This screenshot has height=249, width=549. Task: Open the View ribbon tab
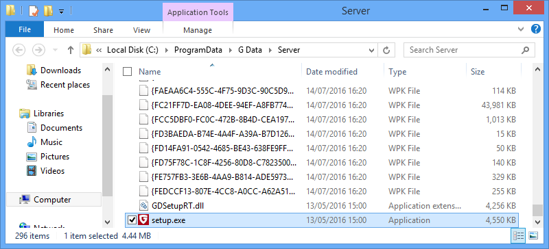pyautogui.click(x=141, y=30)
